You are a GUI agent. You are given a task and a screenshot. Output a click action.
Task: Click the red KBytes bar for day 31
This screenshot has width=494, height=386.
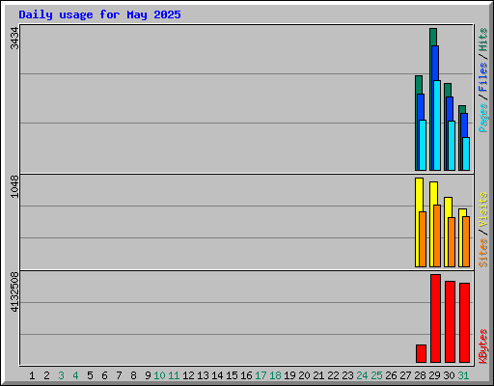[464, 322]
